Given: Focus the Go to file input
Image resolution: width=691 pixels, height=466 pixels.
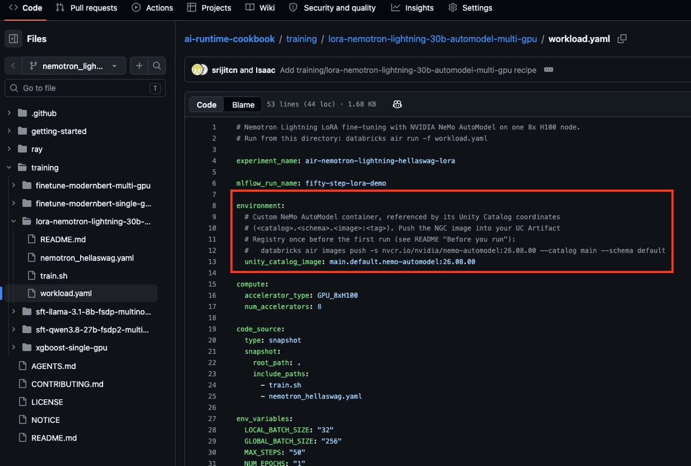Looking at the screenshot, I should 85,88.
